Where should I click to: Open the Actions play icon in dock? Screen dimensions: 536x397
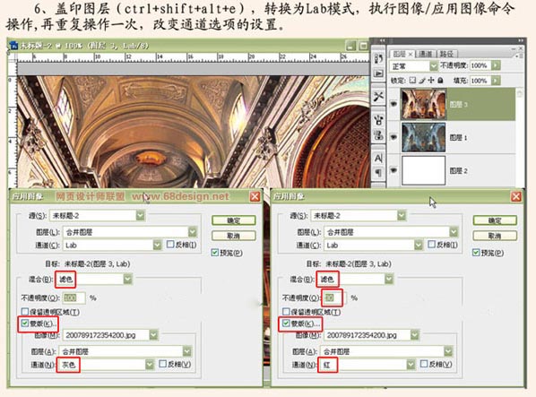[378, 73]
